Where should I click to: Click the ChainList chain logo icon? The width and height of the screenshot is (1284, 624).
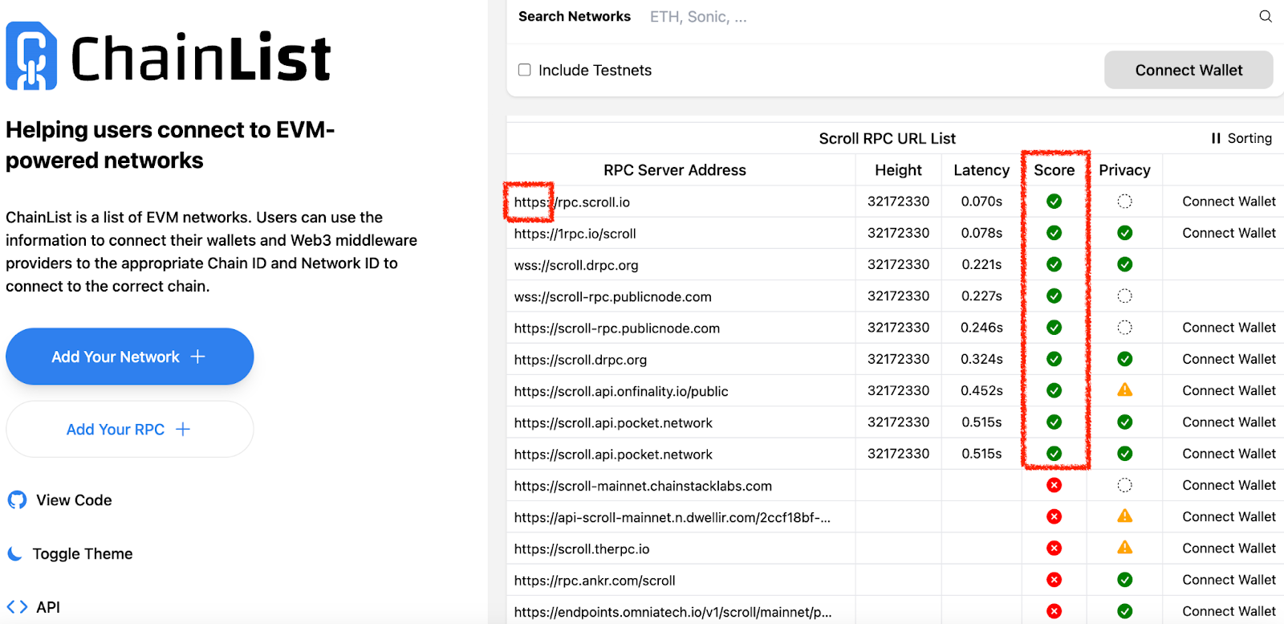(x=31, y=55)
